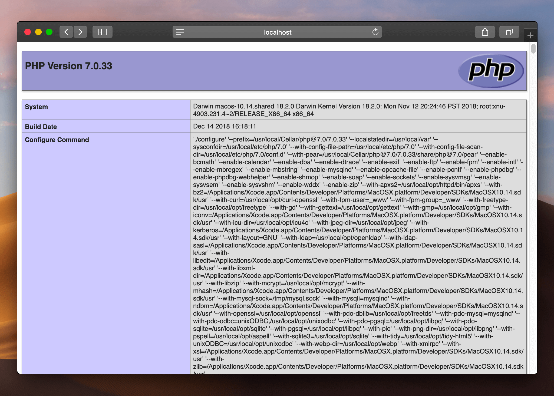Select the Build Date row label
Image resolution: width=554 pixels, height=396 pixels.
pos(41,127)
